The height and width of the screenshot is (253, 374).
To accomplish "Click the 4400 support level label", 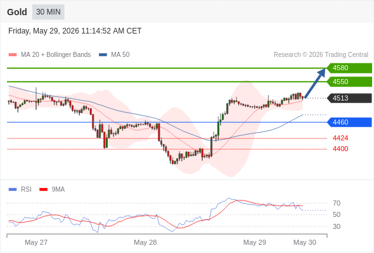I will pyautogui.click(x=340, y=149).
